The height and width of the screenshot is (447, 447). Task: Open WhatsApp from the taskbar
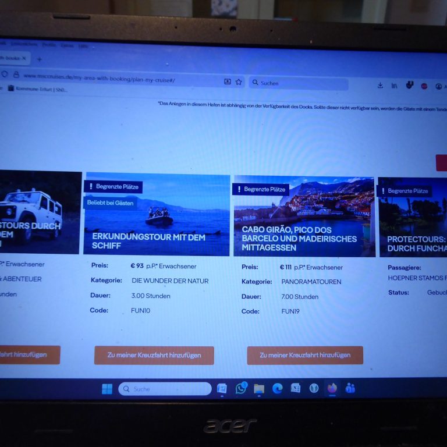tap(240, 388)
